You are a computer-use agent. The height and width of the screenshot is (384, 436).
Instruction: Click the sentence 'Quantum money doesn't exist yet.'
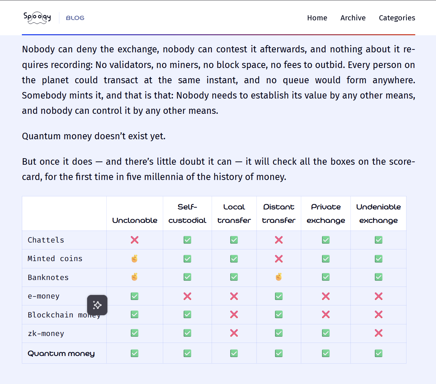pos(94,136)
